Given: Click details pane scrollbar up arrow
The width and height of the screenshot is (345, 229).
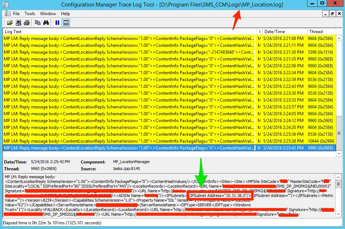Looking at the screenshot, I should tap(339, 177).
